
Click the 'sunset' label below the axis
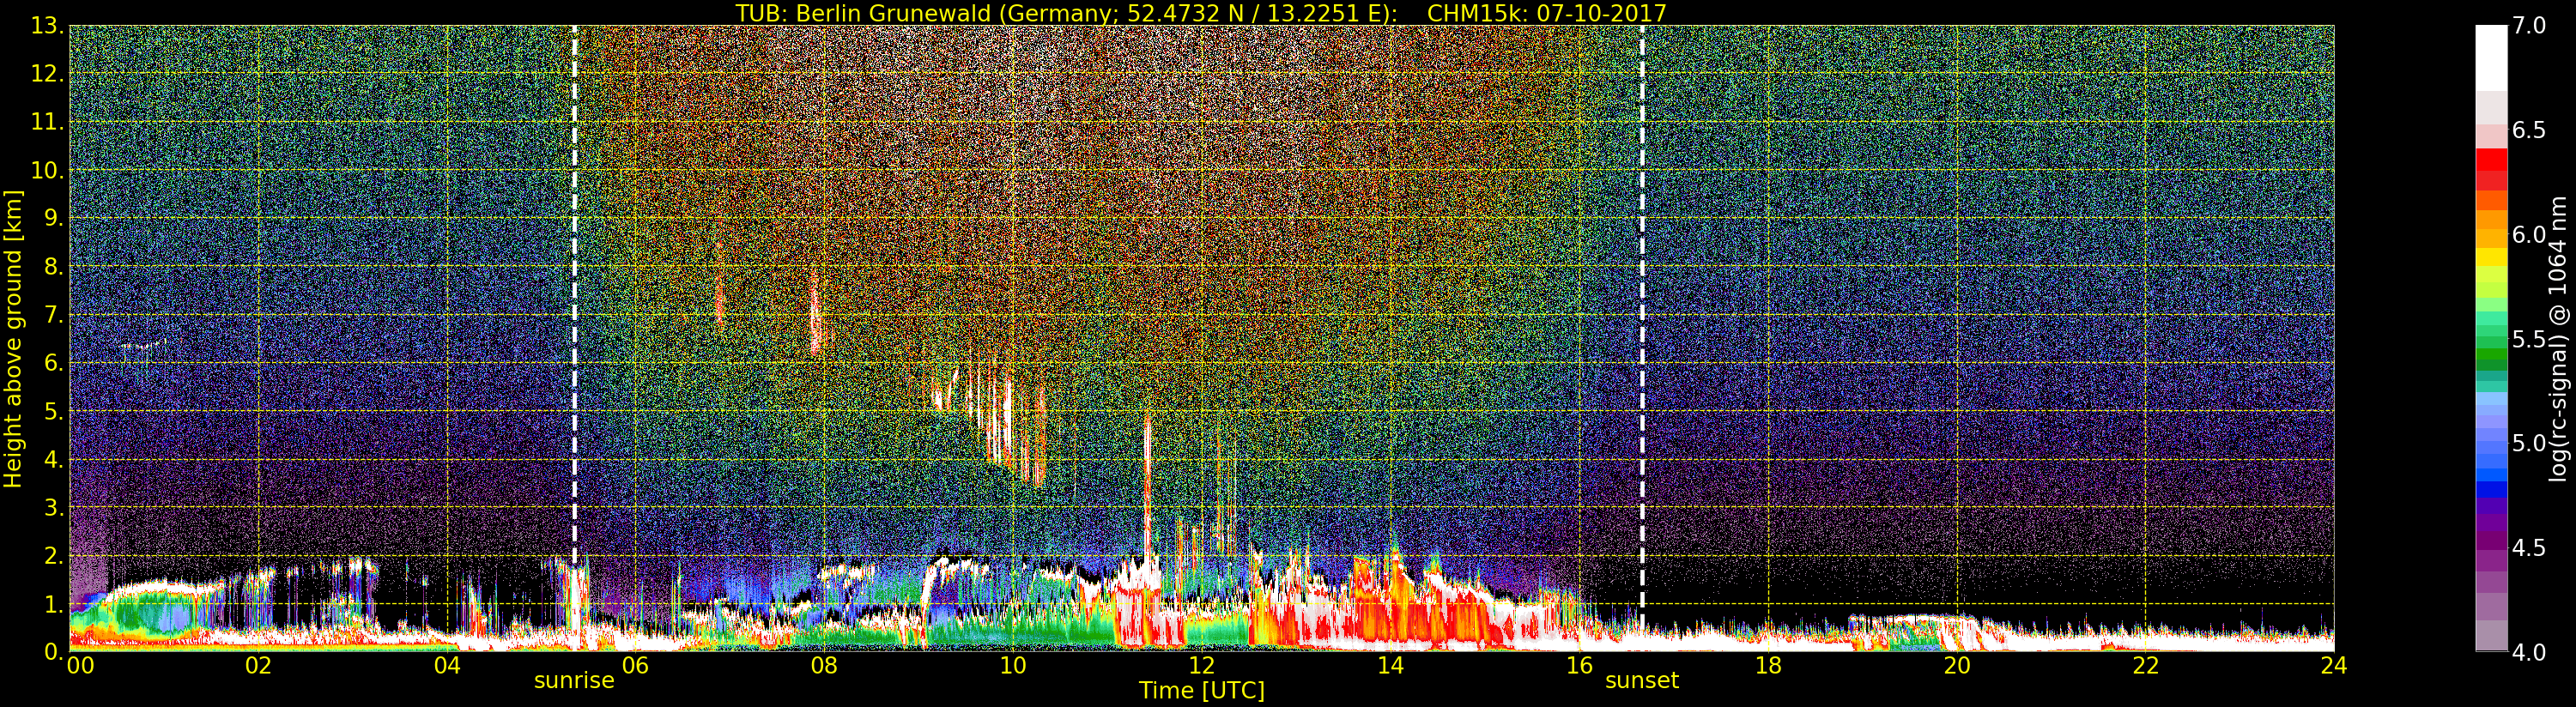1642,680
